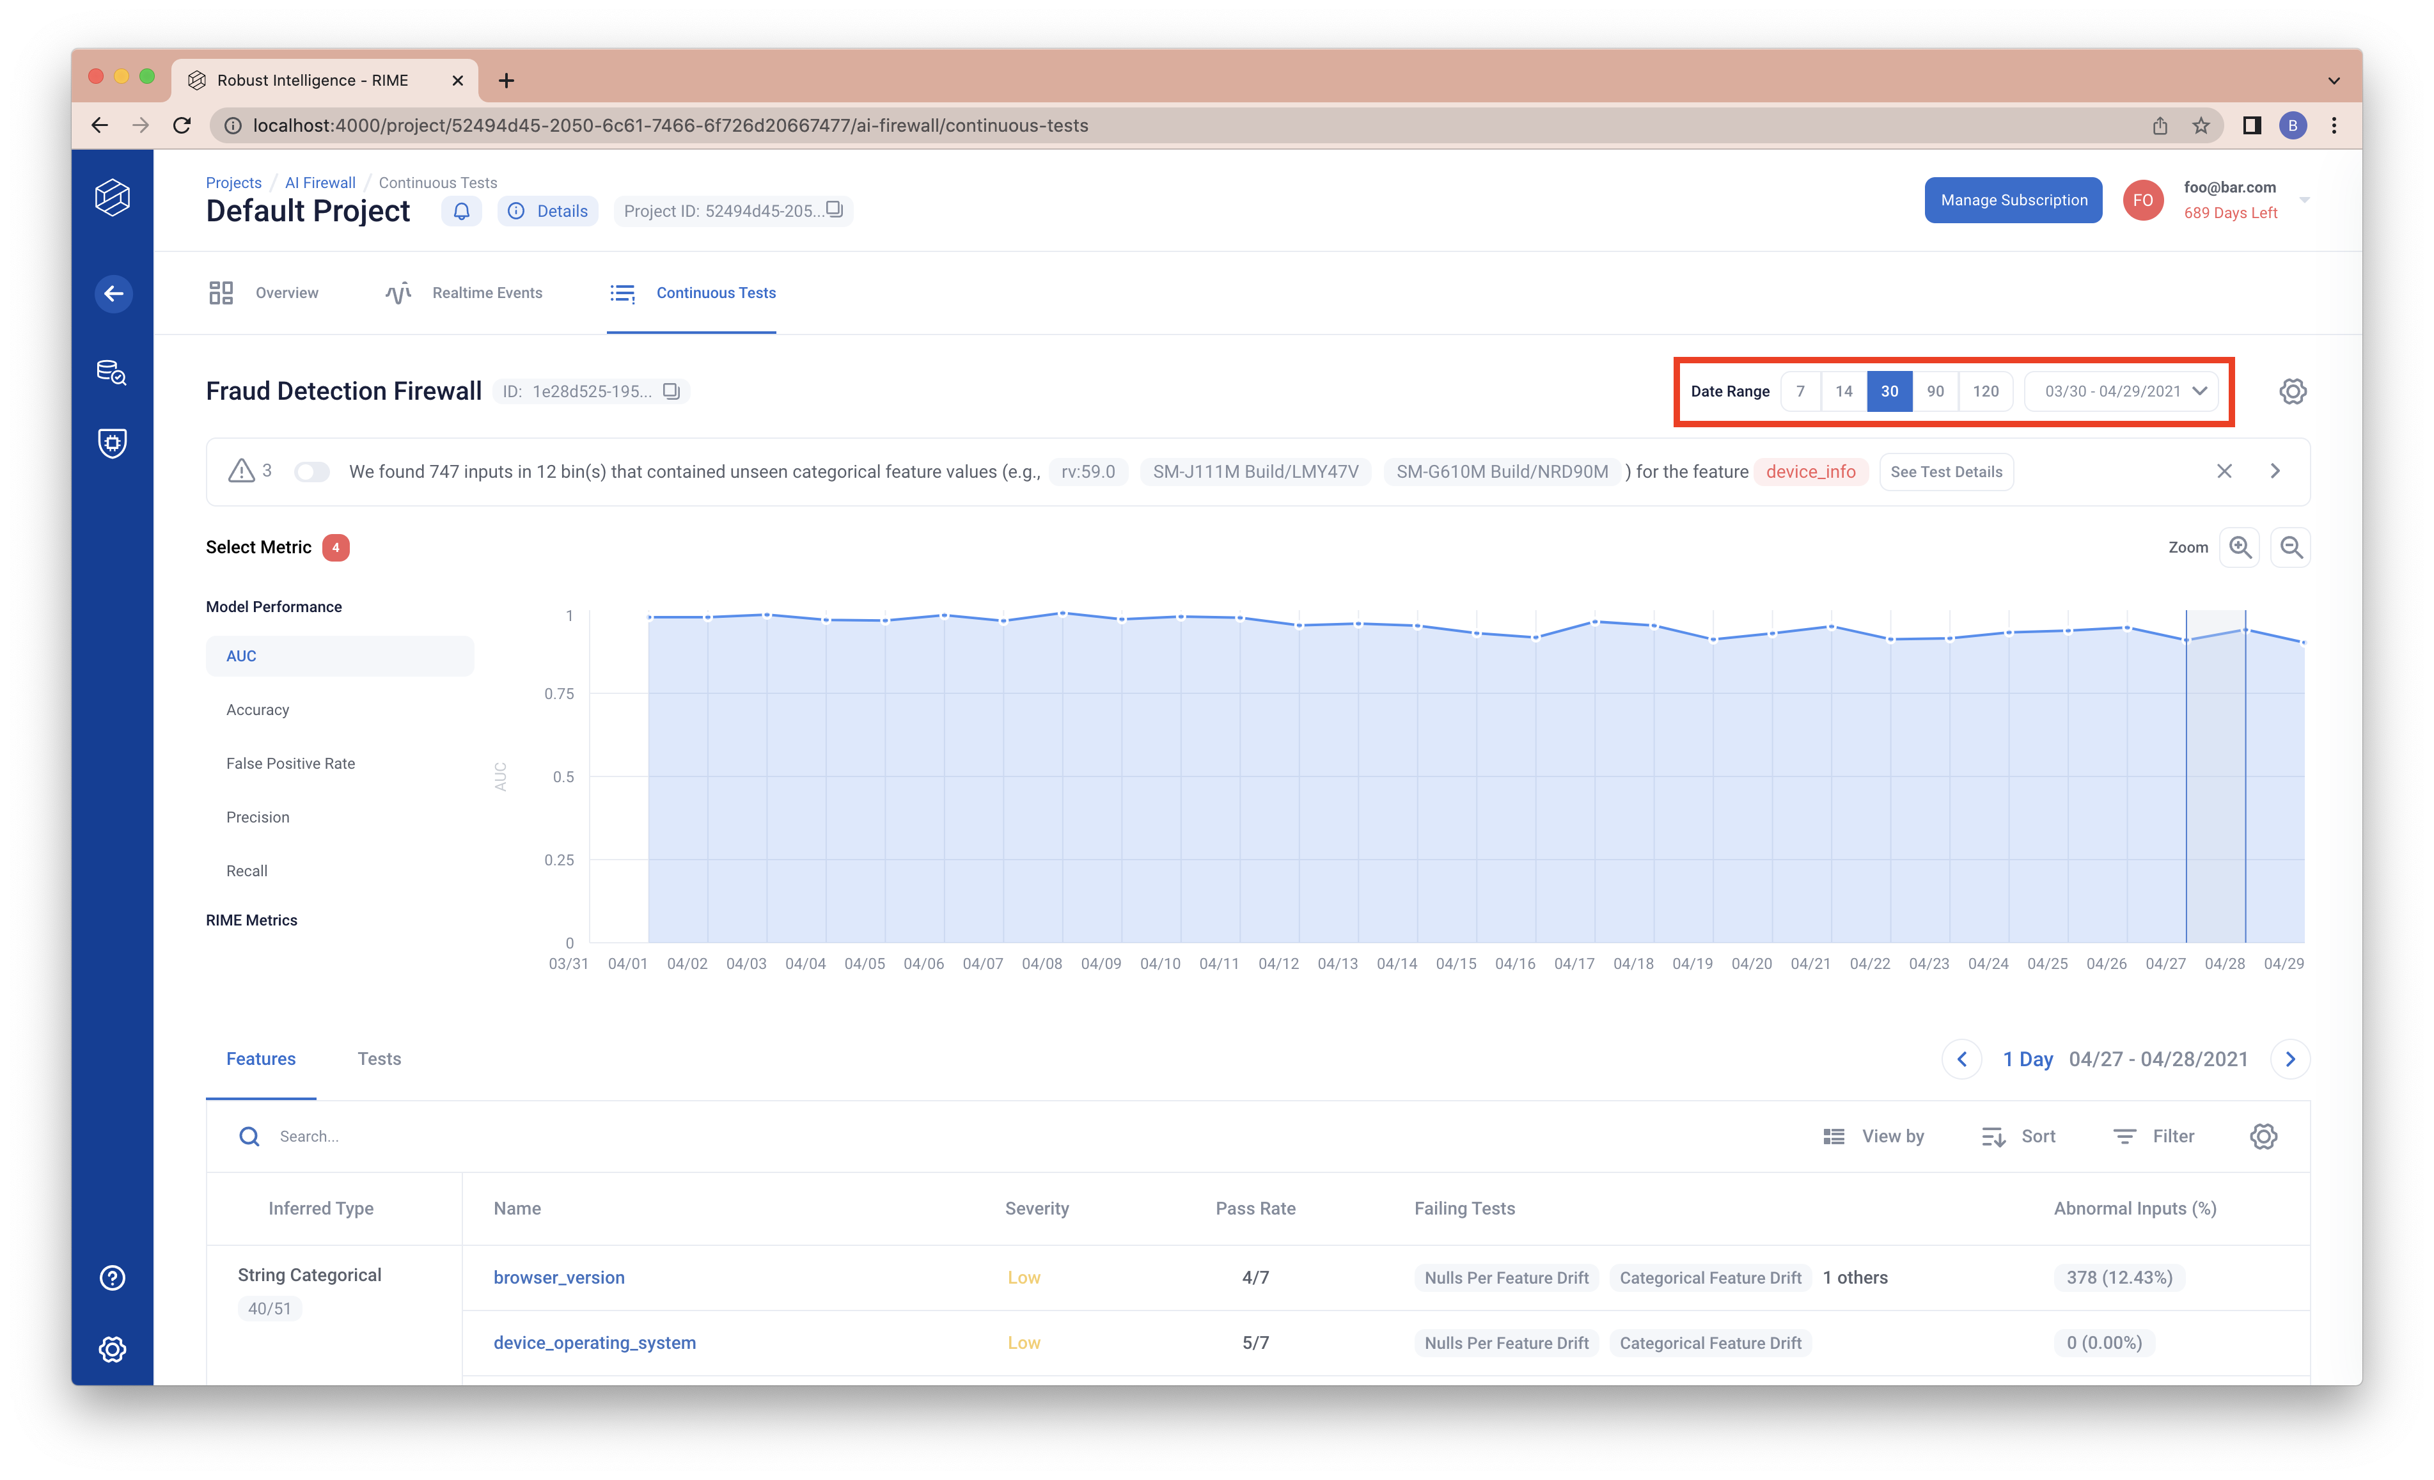Select the Recall metric
Screen dimensions: 2434x1480
[247, 870]
